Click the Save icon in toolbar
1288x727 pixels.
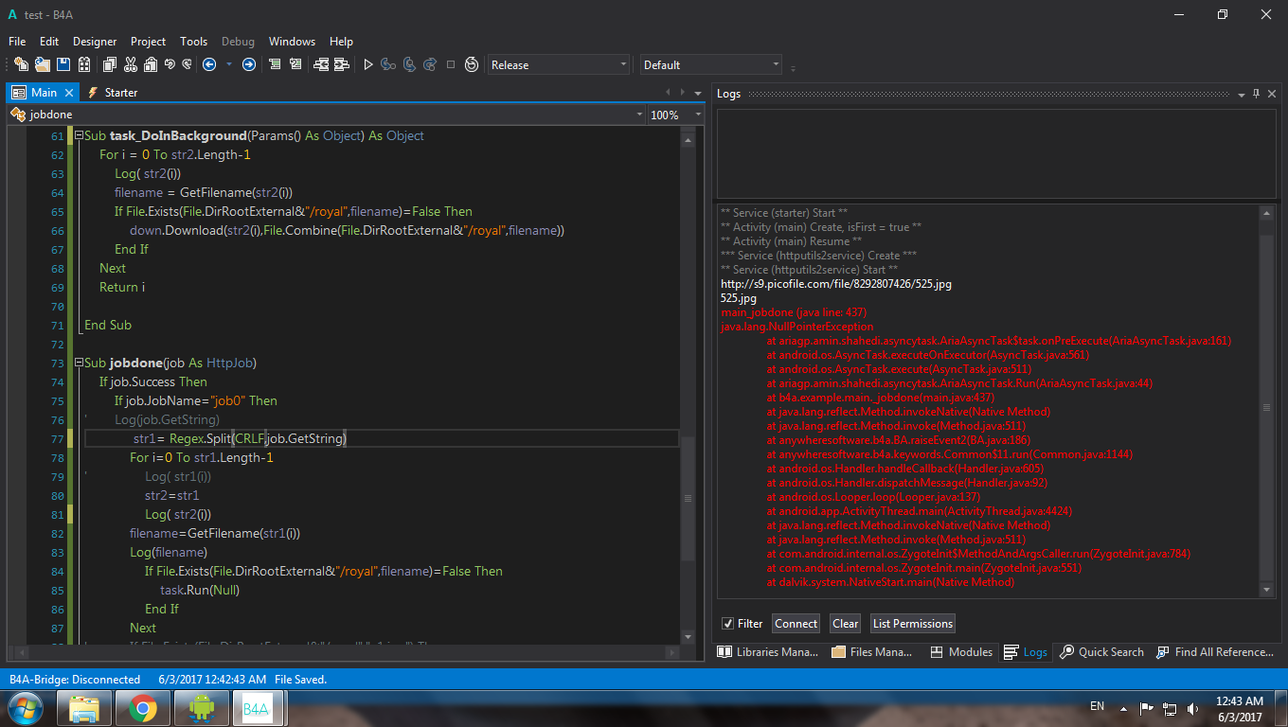coord(63,64)
